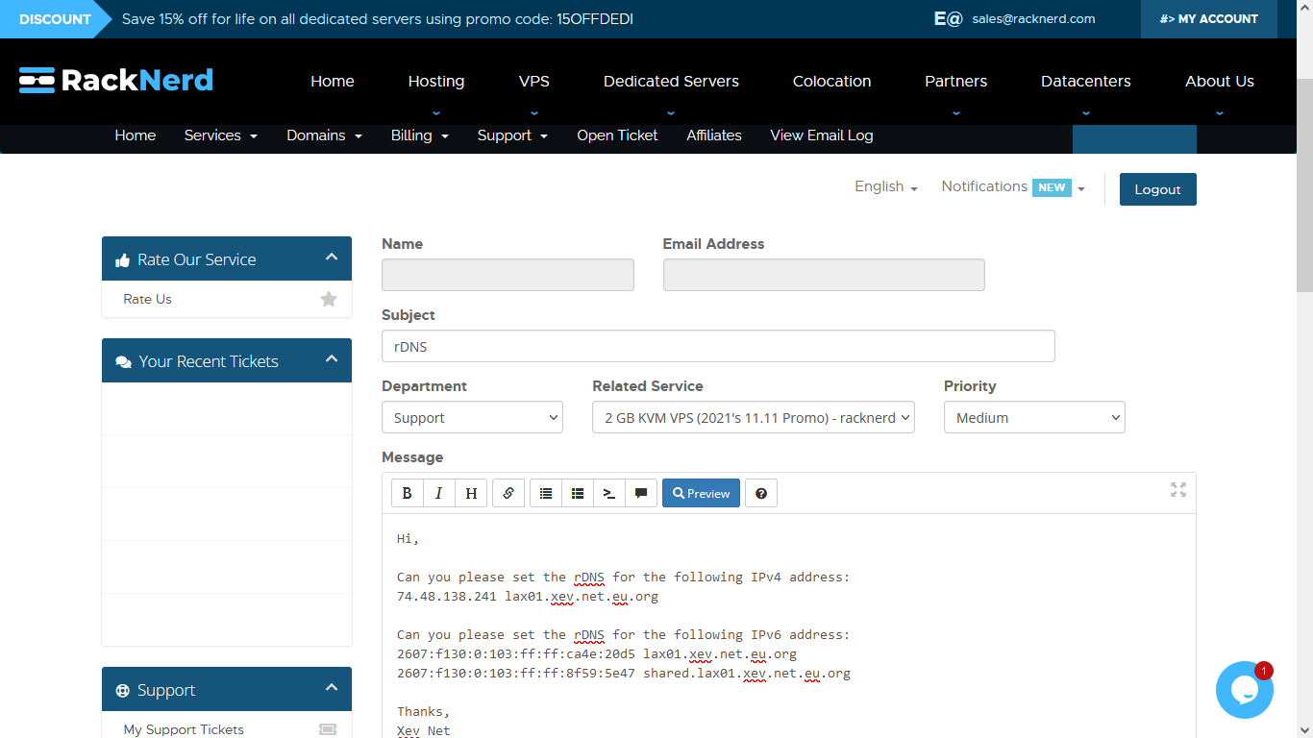Click the Rate Us star icon
Screen dimensions: 1313x738
tap(329, 299)
